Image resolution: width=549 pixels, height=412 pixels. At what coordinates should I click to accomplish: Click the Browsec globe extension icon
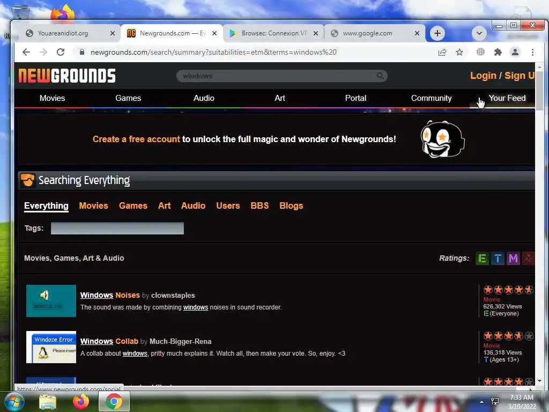click(x=480, y=52)
